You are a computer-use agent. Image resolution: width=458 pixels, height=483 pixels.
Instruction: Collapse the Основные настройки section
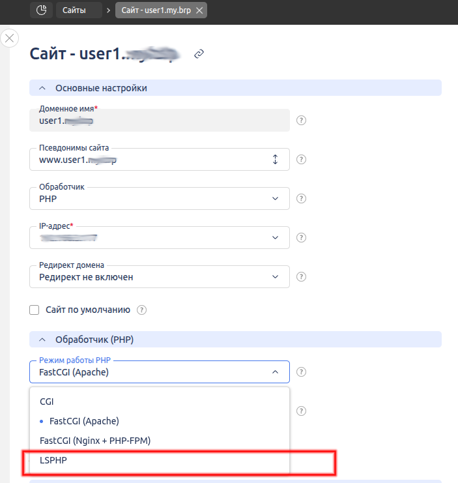pyautogui.click(x=42, y=88)
